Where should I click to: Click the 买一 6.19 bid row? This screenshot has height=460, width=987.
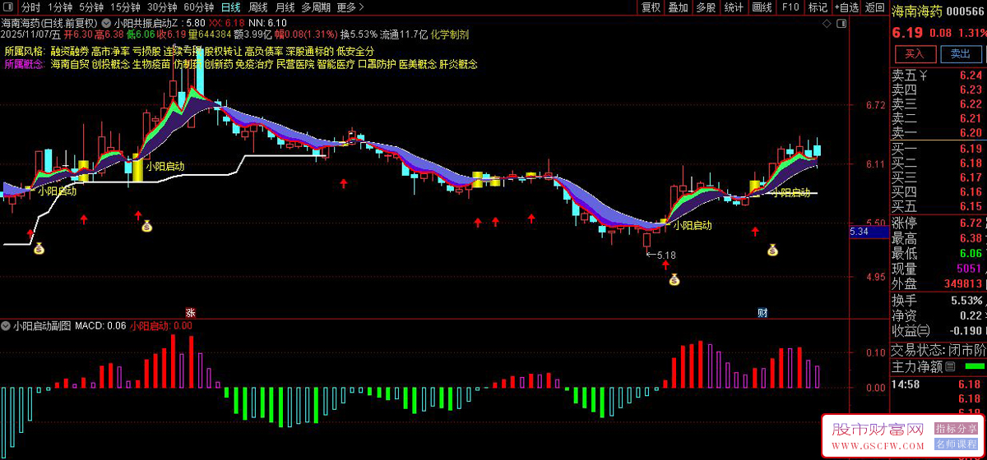coord(938,149)
